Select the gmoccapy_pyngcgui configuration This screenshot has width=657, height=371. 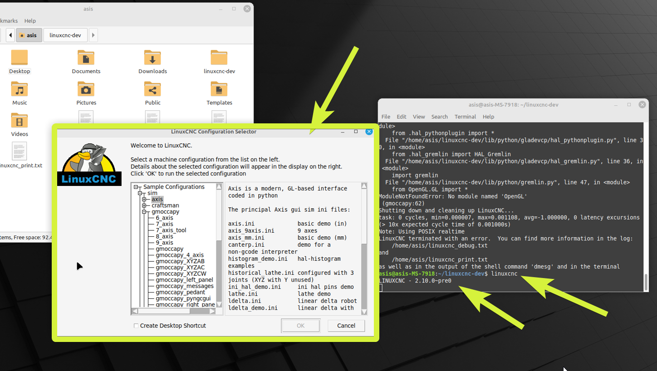183,298
